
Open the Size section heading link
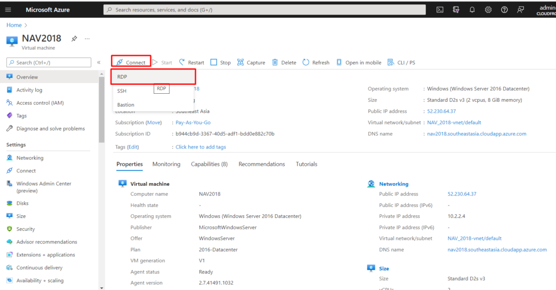coord(384,269)
